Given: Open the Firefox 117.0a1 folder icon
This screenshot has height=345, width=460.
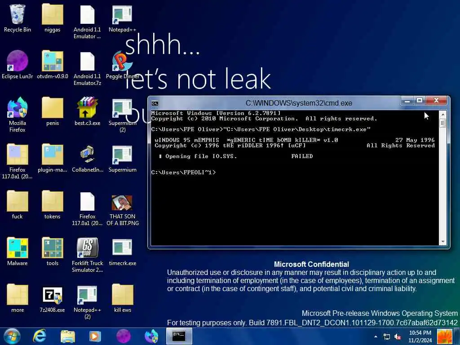Looking at the screenshot, I should click(x=18, y=161).
